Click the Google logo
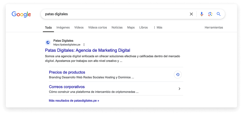 point(21,14)
